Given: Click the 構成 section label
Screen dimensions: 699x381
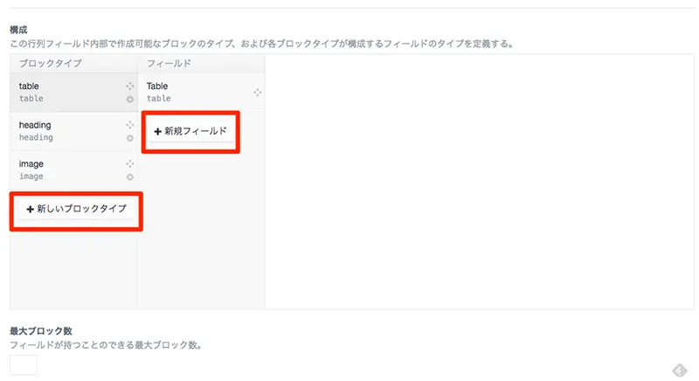Looking at the screenshot, I should [18, 30].
